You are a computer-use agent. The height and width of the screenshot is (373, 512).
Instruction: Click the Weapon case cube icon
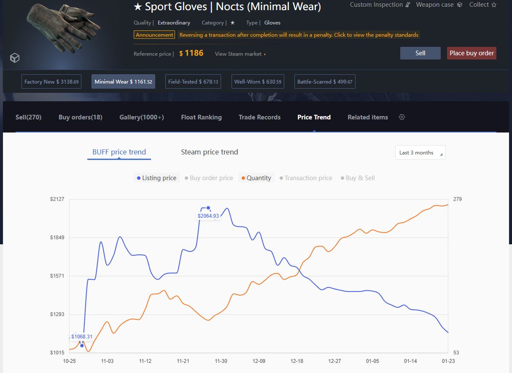(460, 5)
